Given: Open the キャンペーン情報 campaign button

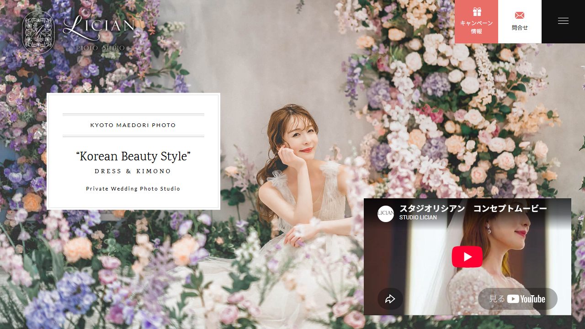Looking at the screenshot, I should click(476, 21).
